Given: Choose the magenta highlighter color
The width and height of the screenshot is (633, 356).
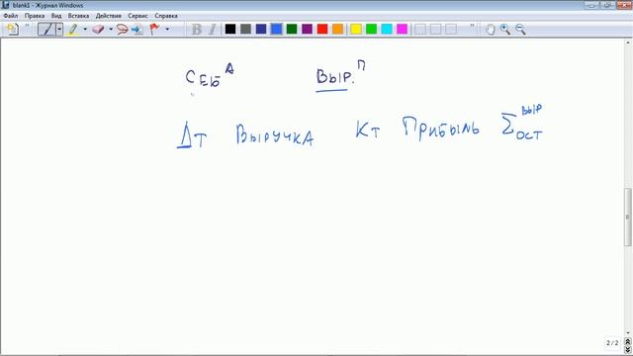Looking at the screenshot, I should [403, 29].
